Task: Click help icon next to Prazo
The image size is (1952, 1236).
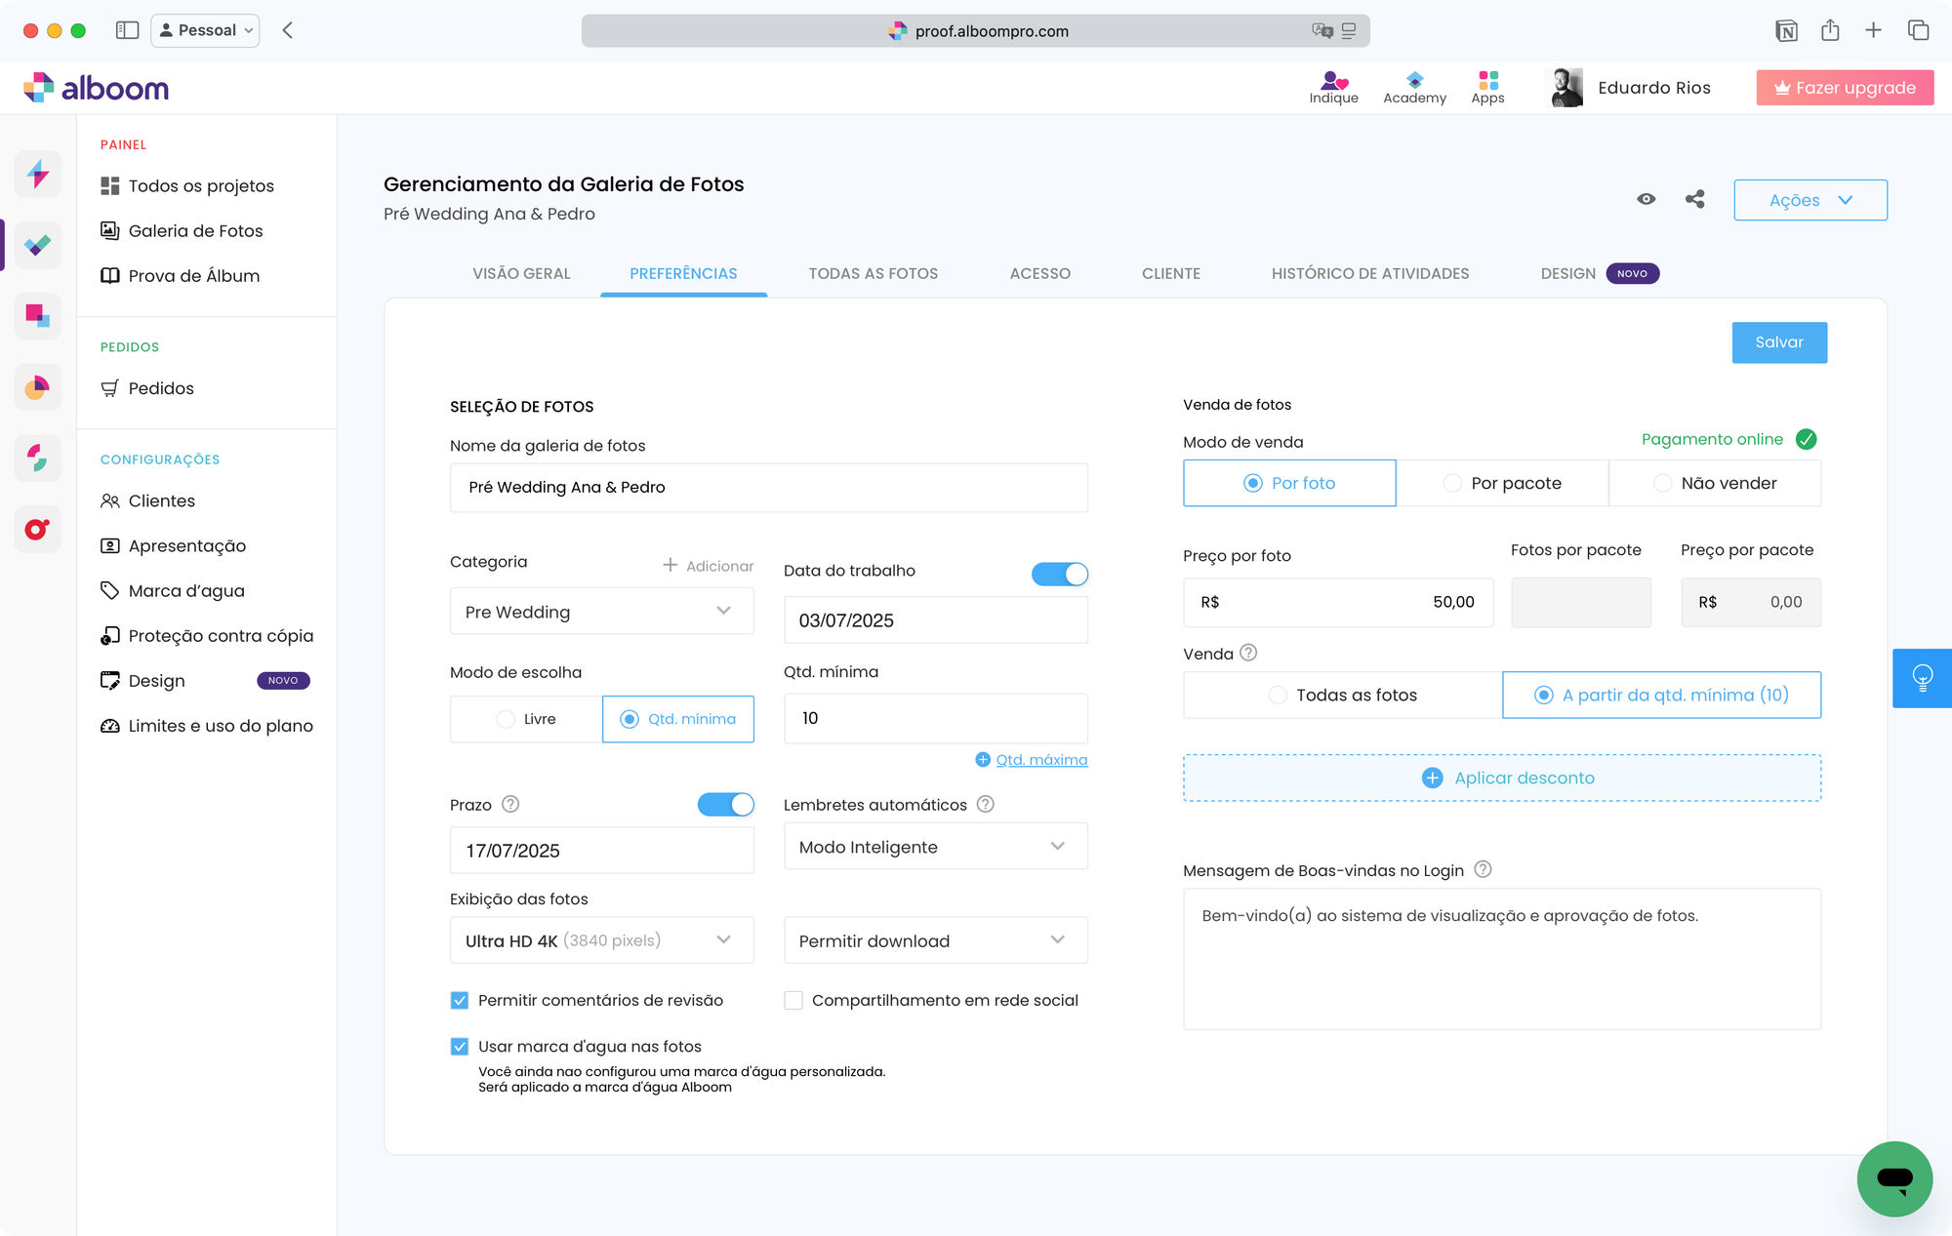Action: [510, 804]
